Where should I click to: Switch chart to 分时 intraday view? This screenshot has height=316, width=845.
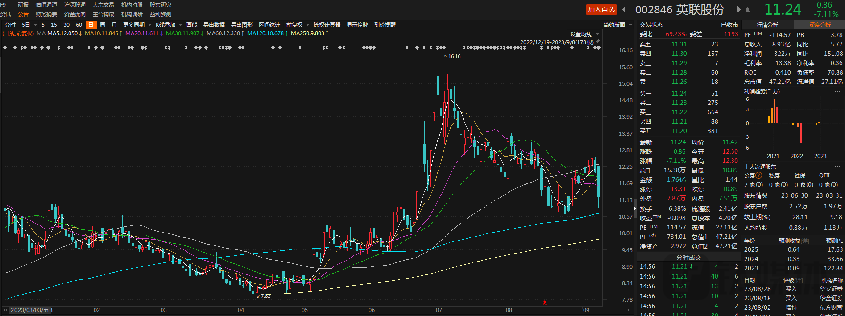[x=10, y=25]
